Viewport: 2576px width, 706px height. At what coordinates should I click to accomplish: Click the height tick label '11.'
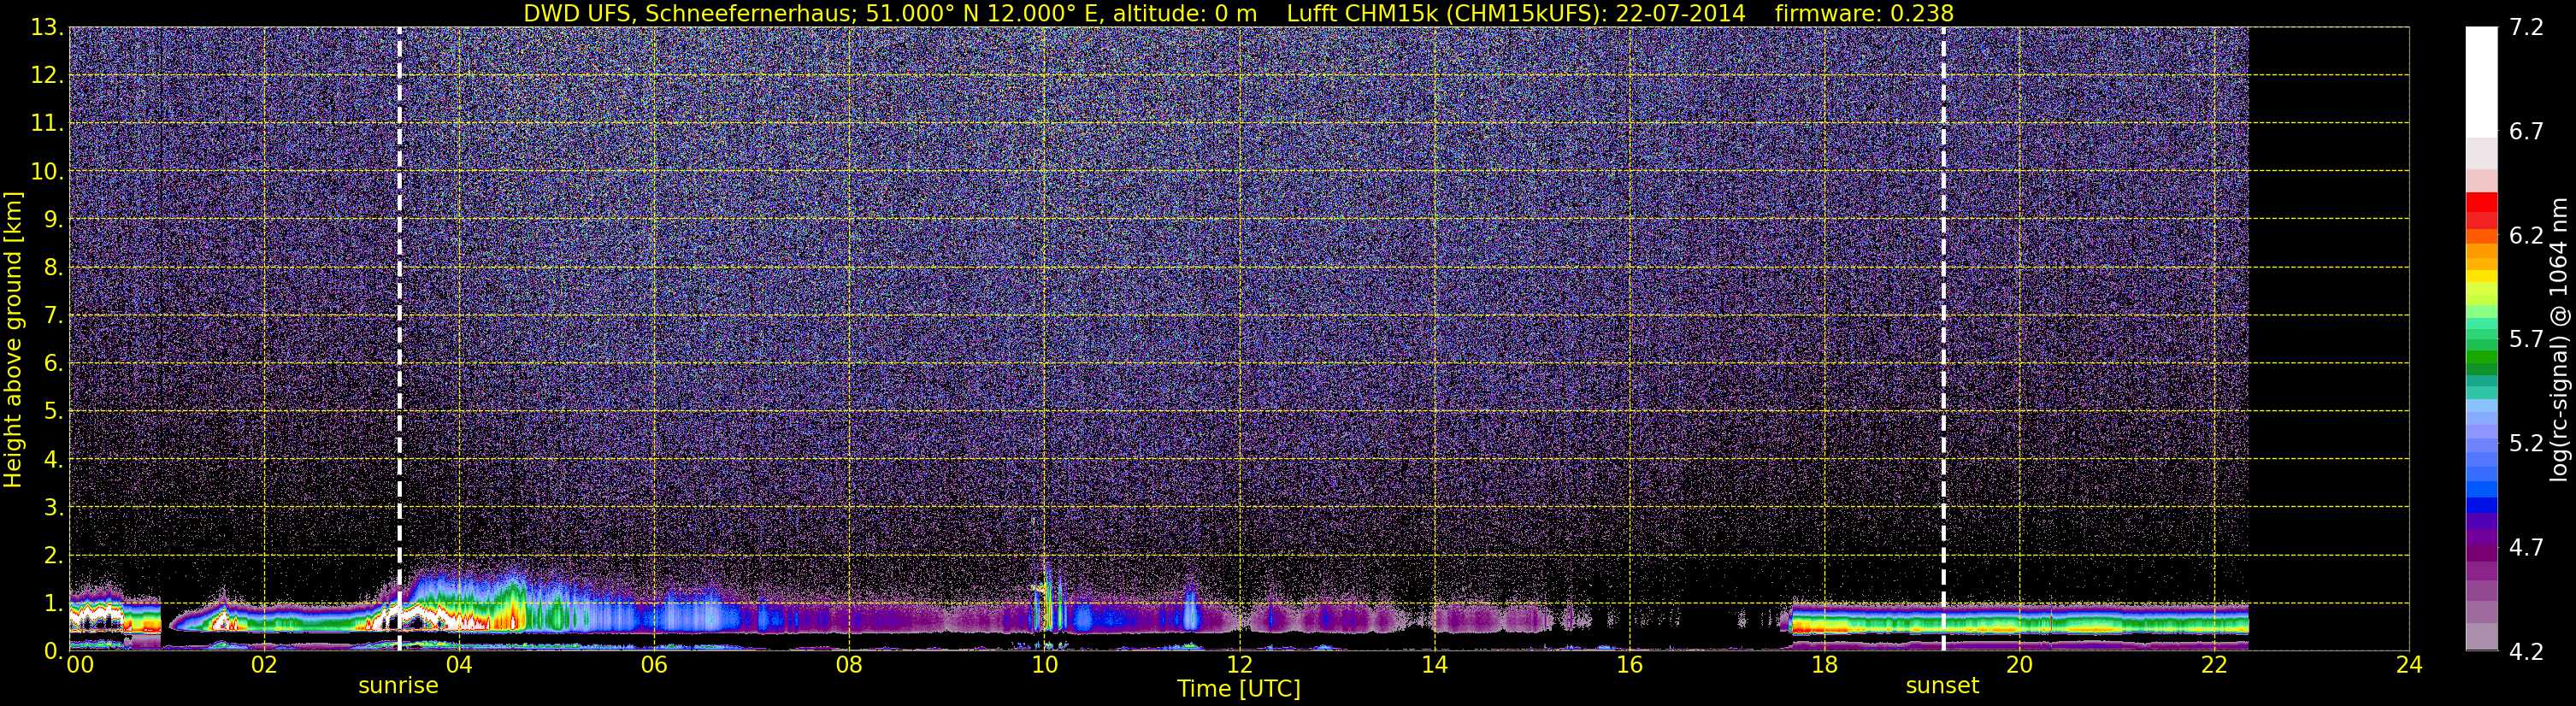click(47, 124)
